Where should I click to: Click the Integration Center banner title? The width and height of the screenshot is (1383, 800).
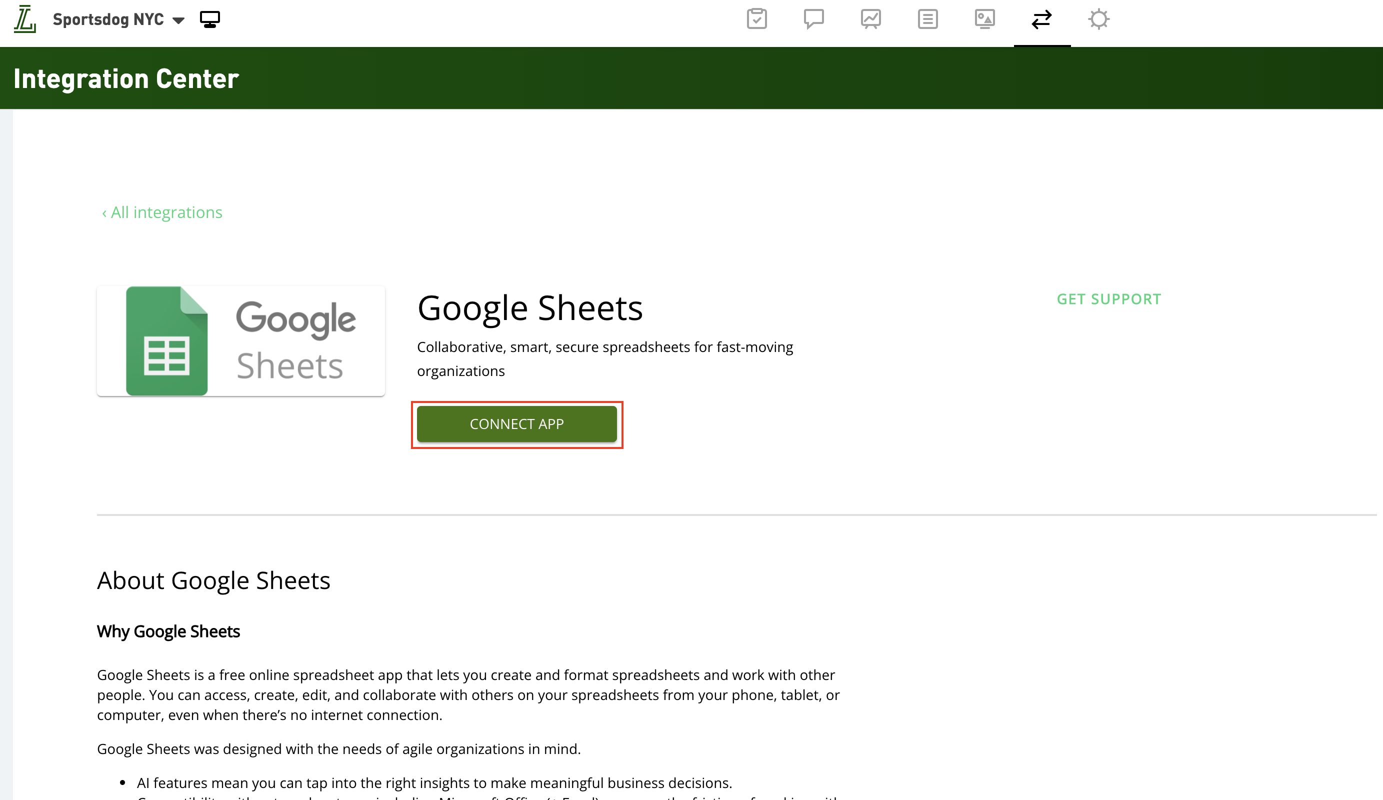[126, 77]
